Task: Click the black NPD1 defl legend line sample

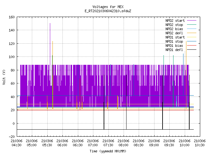Action: (x=192, y=50)
